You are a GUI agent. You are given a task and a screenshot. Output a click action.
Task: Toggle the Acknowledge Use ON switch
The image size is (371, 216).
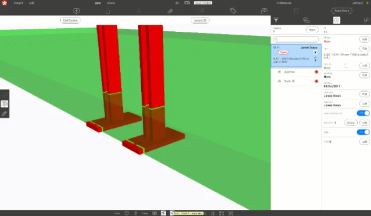(x=363, y=113)
